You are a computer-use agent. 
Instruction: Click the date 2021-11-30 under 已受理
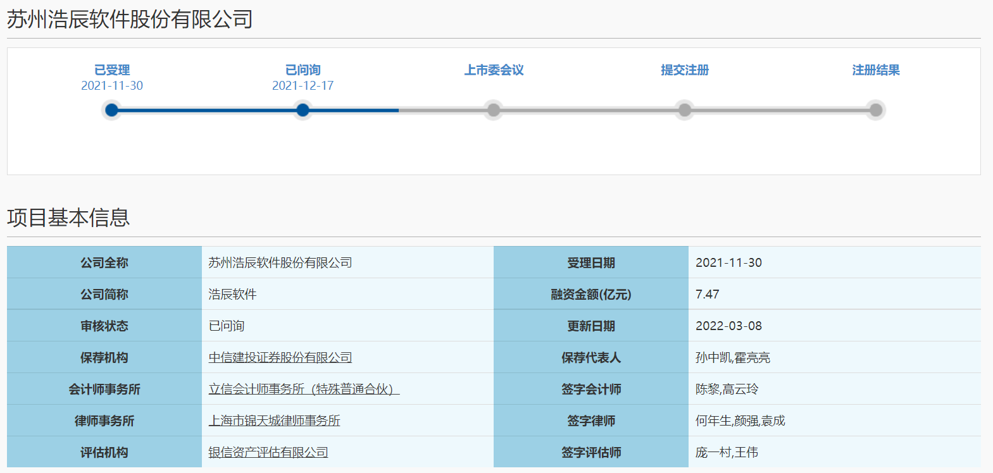tap(112, 85)
